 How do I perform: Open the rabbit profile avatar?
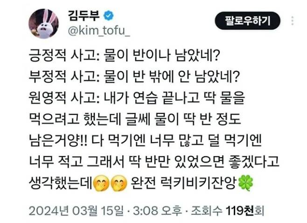click(44, 24)
